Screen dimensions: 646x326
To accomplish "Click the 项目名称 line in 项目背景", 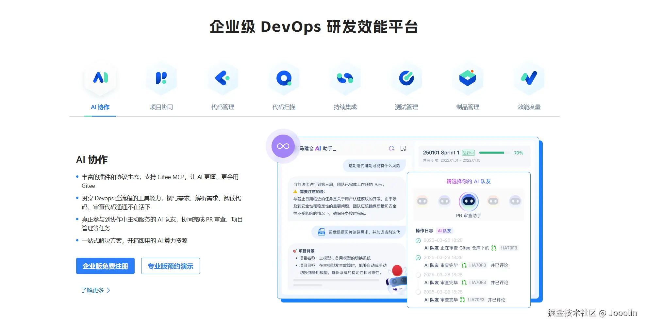I will 335,258.
